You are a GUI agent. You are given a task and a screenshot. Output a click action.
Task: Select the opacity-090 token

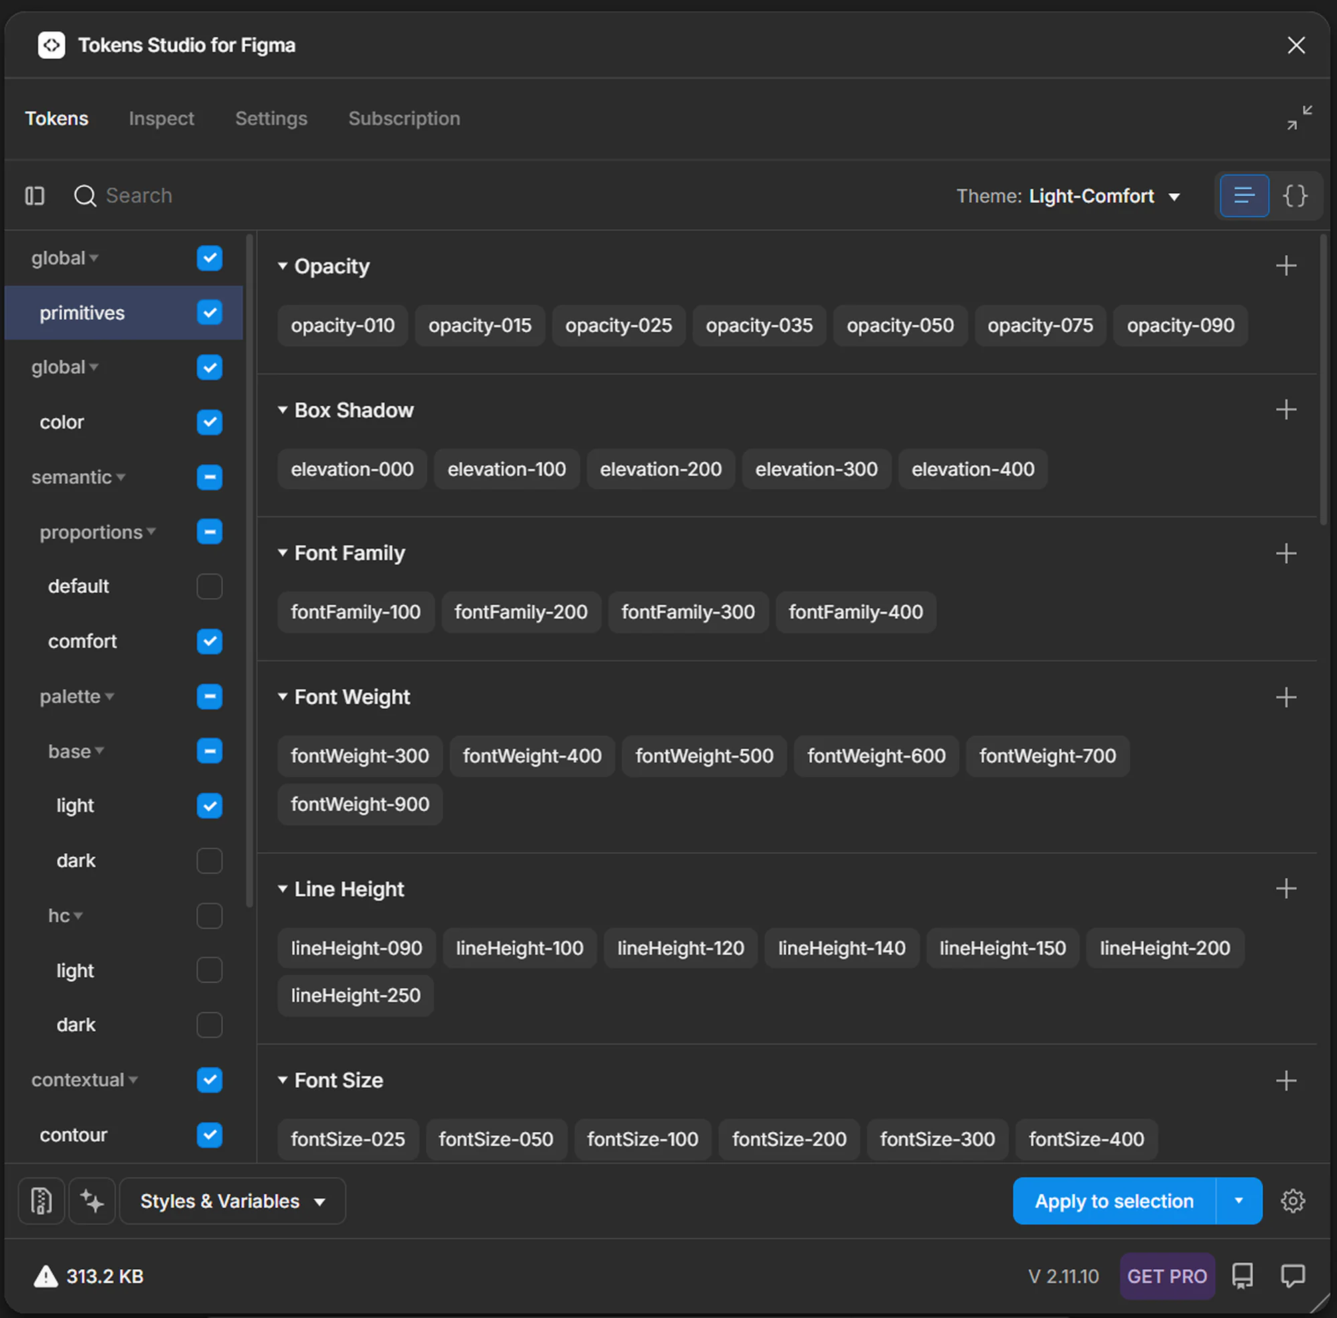click(x=1180, y=325)
